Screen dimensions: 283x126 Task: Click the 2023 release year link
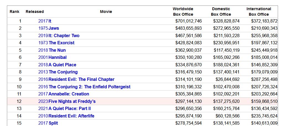[43, 101]
